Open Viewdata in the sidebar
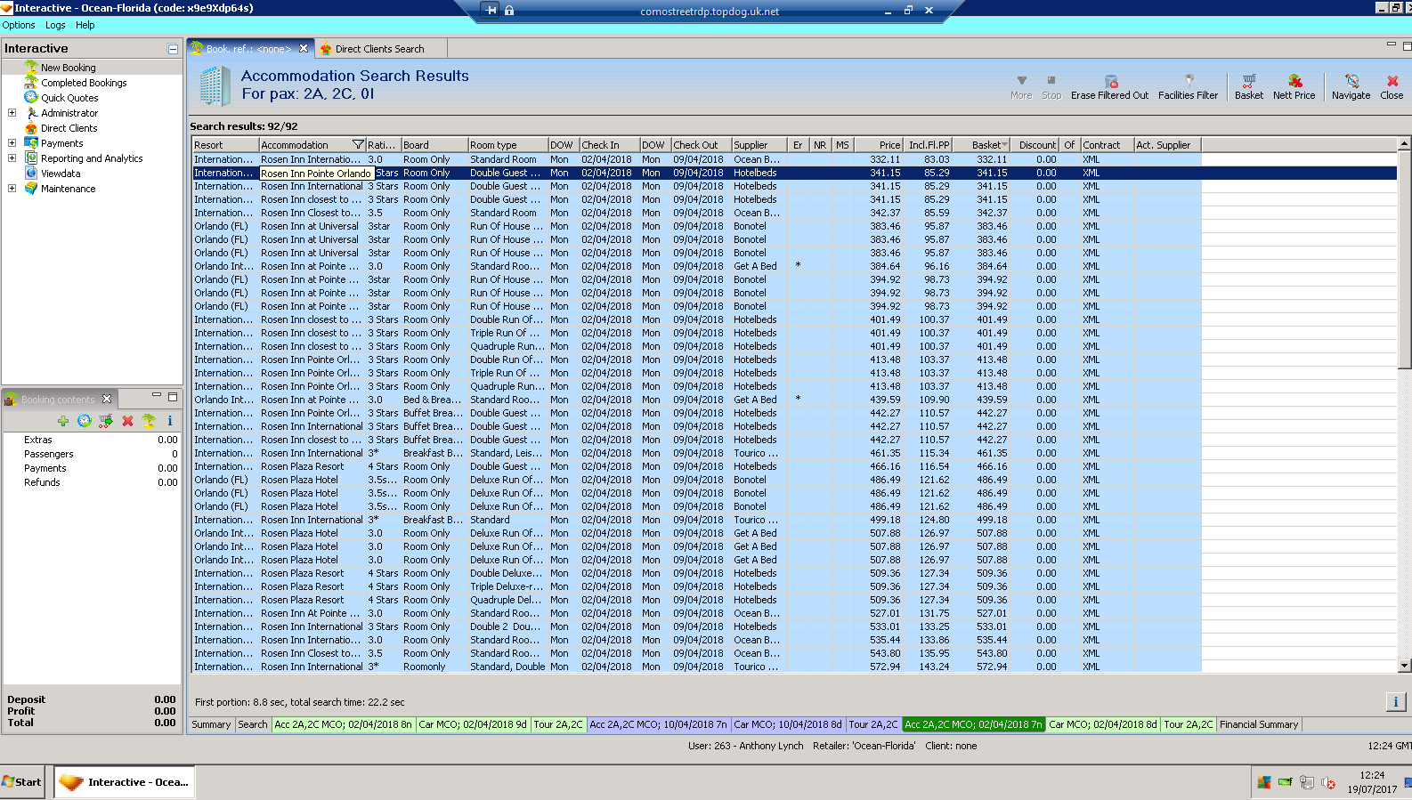 pyautogui.click(x=61, y=174)
